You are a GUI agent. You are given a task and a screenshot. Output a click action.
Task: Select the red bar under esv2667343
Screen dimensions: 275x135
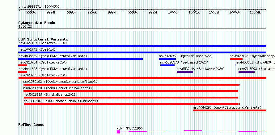[132, 104]
